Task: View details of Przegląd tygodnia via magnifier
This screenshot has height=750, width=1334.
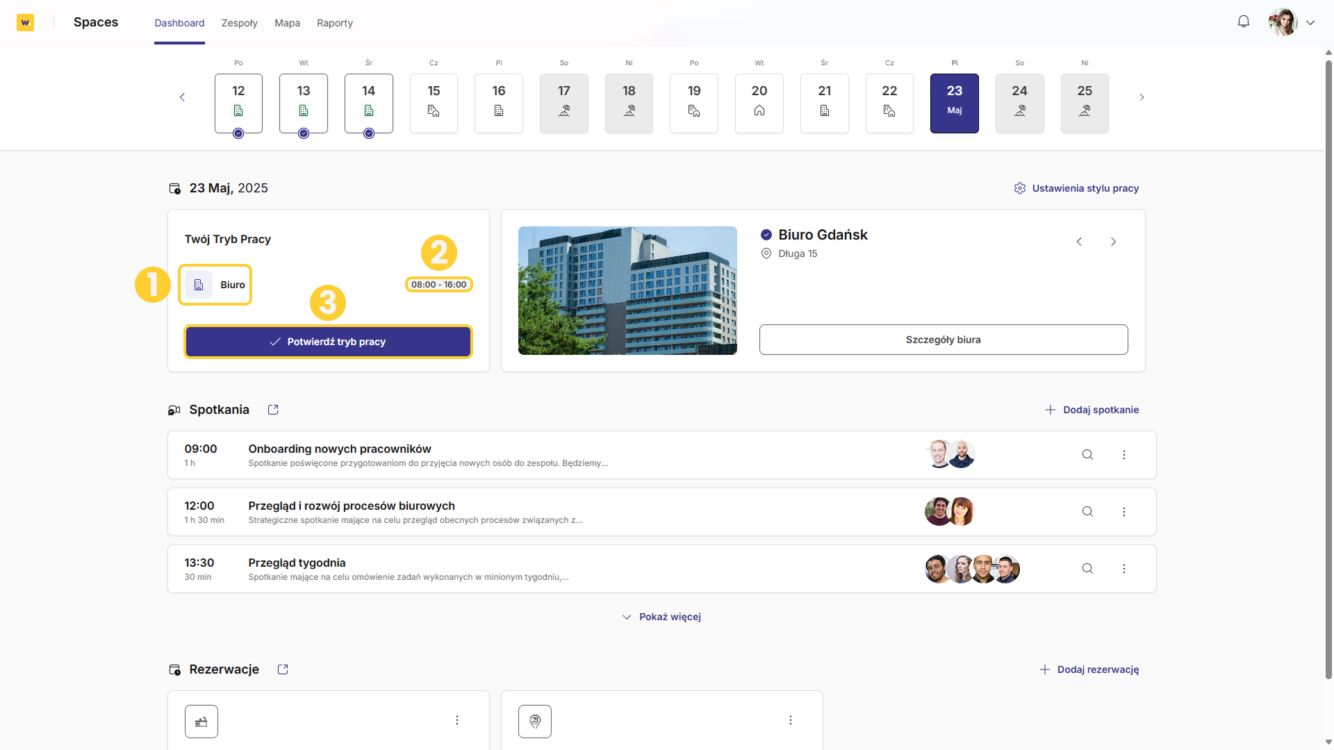Action: pyautogui.click(x=1087, y=569)
